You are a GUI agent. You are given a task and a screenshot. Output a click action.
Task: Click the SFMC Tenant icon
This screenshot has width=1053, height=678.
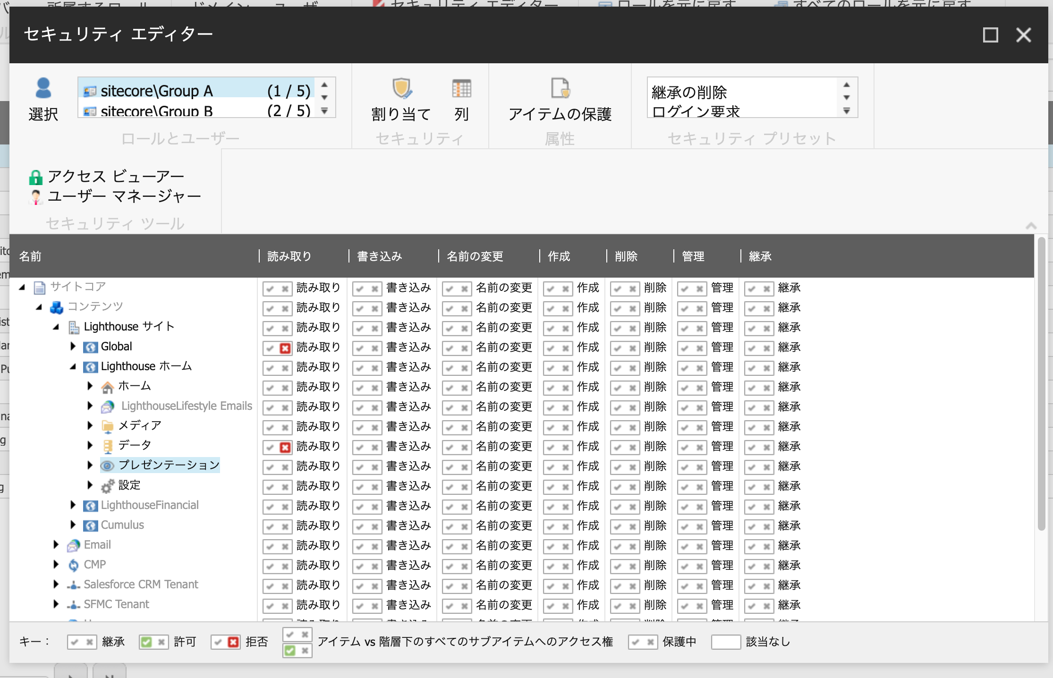[x=74, y=605]
